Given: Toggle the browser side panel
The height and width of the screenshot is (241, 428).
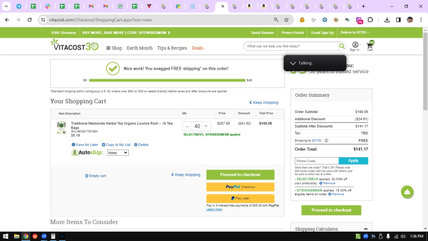Looking at the screenshot, I should coord(398,20).
